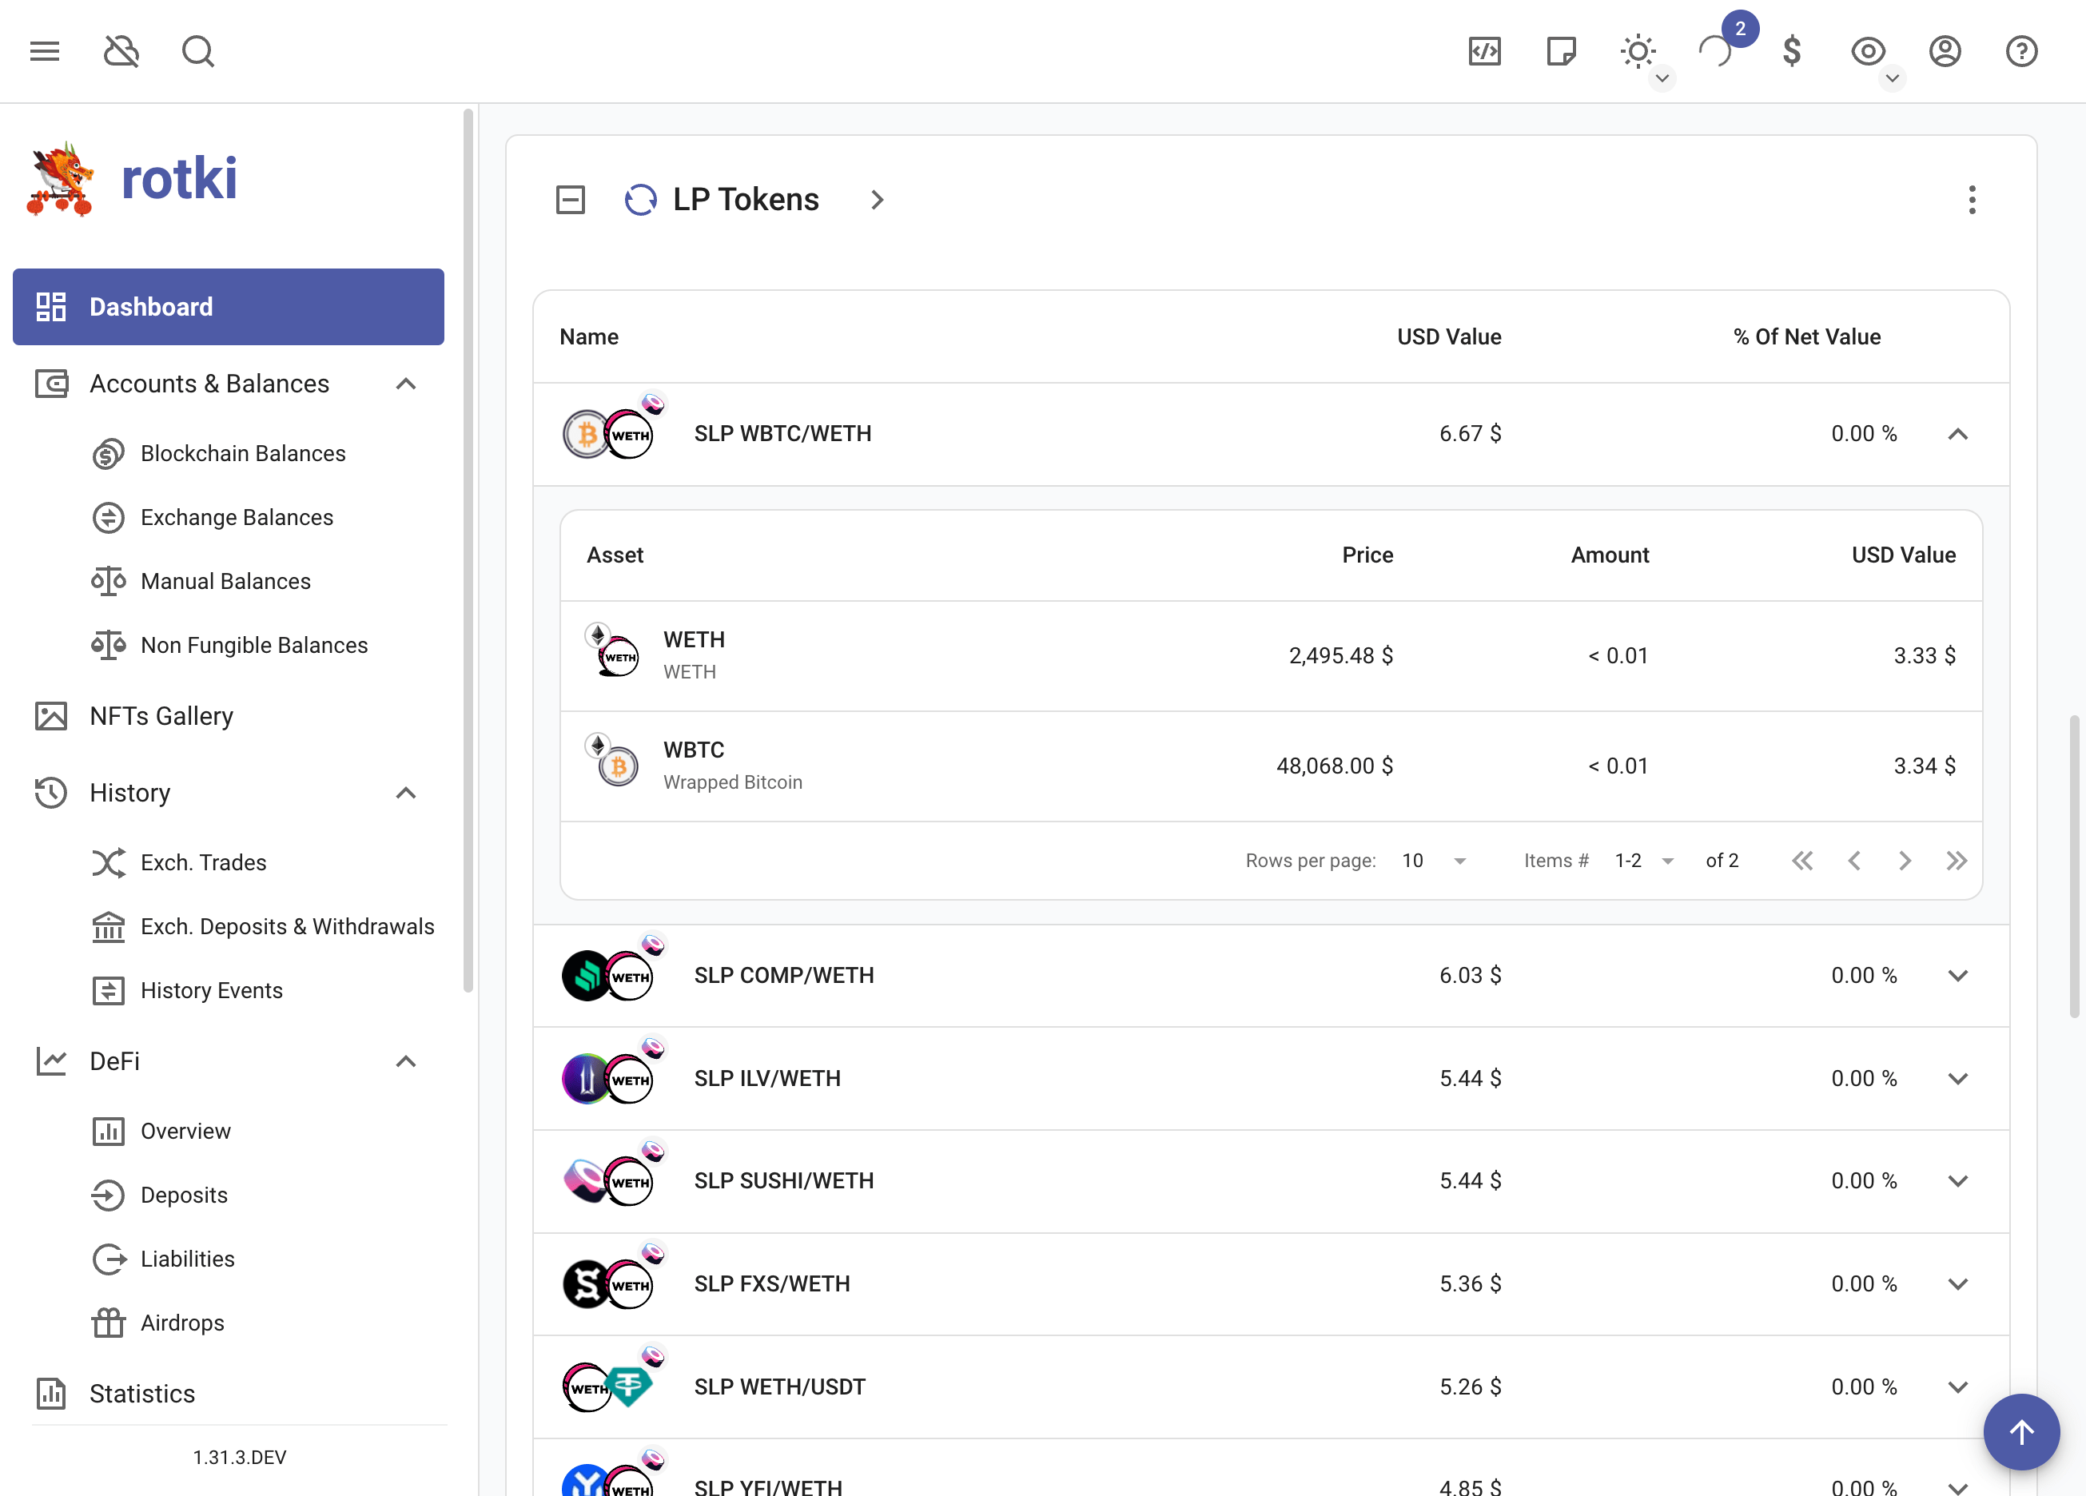Screen dimensions: 2086x1496
Task: Expand SLP COMP/WETH token details
Action: (1958, 975)
